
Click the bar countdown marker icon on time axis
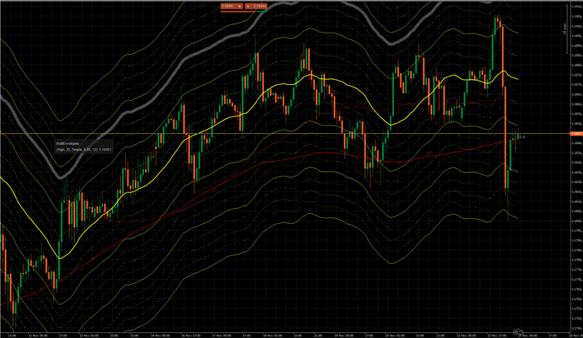click(x=518, y=331)
